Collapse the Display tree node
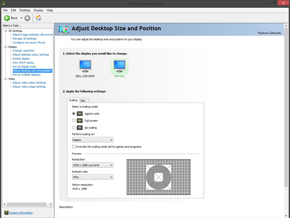 coord(6,47)
